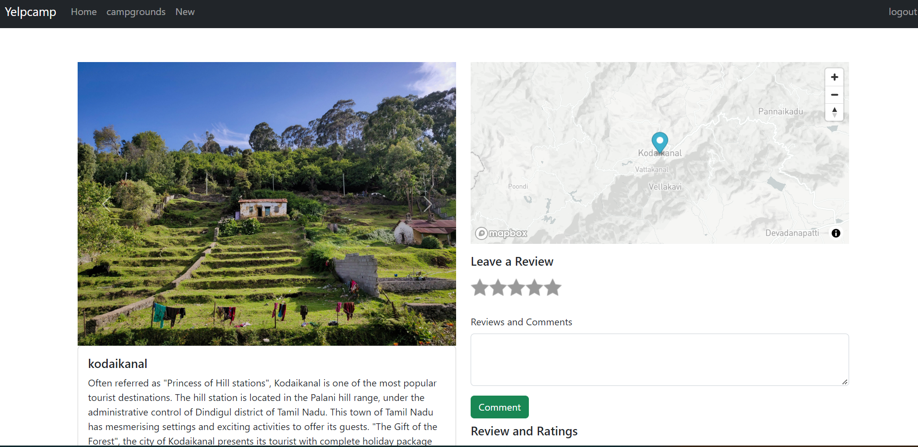918x447 pixels.
Task: Expand the textarea using its resize handle
Action: [845, 382]
